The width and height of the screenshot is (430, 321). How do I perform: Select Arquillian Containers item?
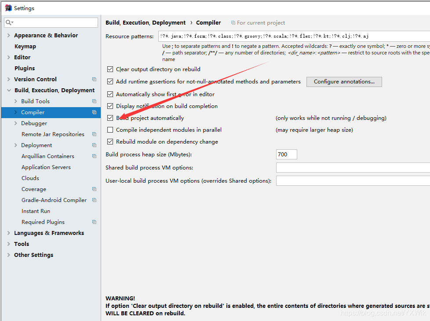[48, 156]
